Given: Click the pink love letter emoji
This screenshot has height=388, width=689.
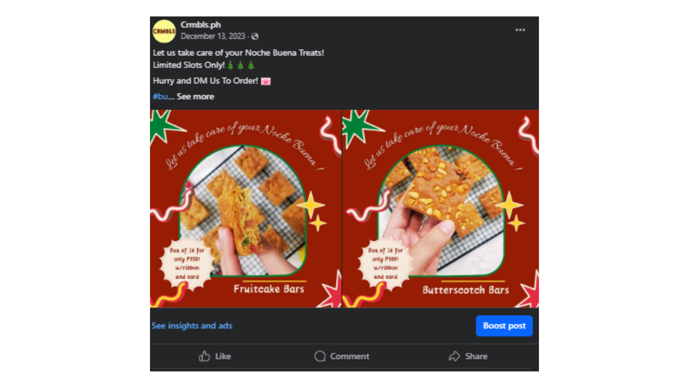Looking at the screenshot, I should (x=266, y=81).
